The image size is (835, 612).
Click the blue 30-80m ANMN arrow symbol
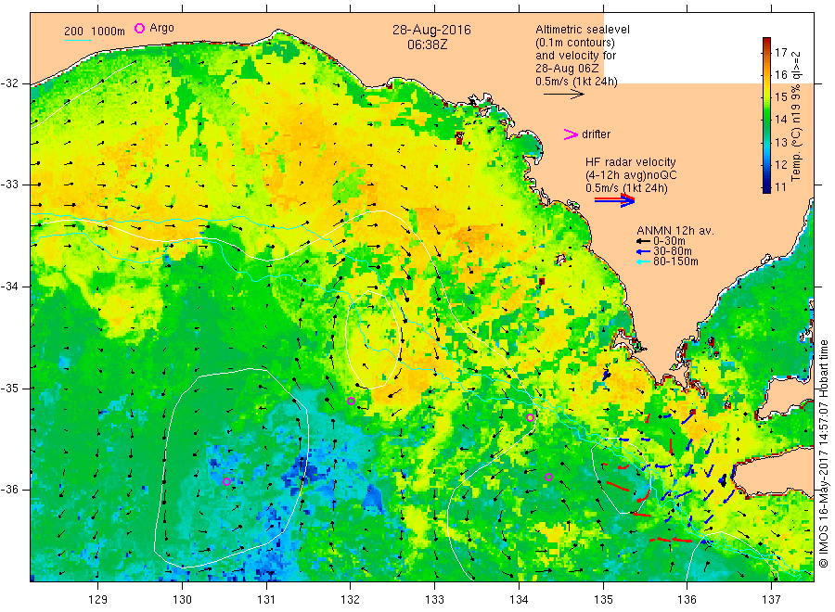[643, 251]
